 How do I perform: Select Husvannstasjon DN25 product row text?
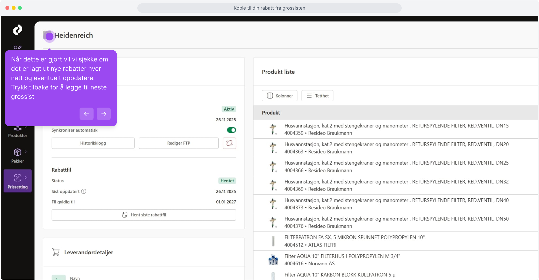click(396, 163)
